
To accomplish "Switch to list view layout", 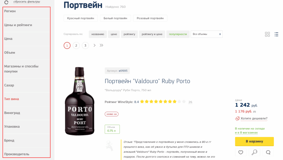I will 276,34.
